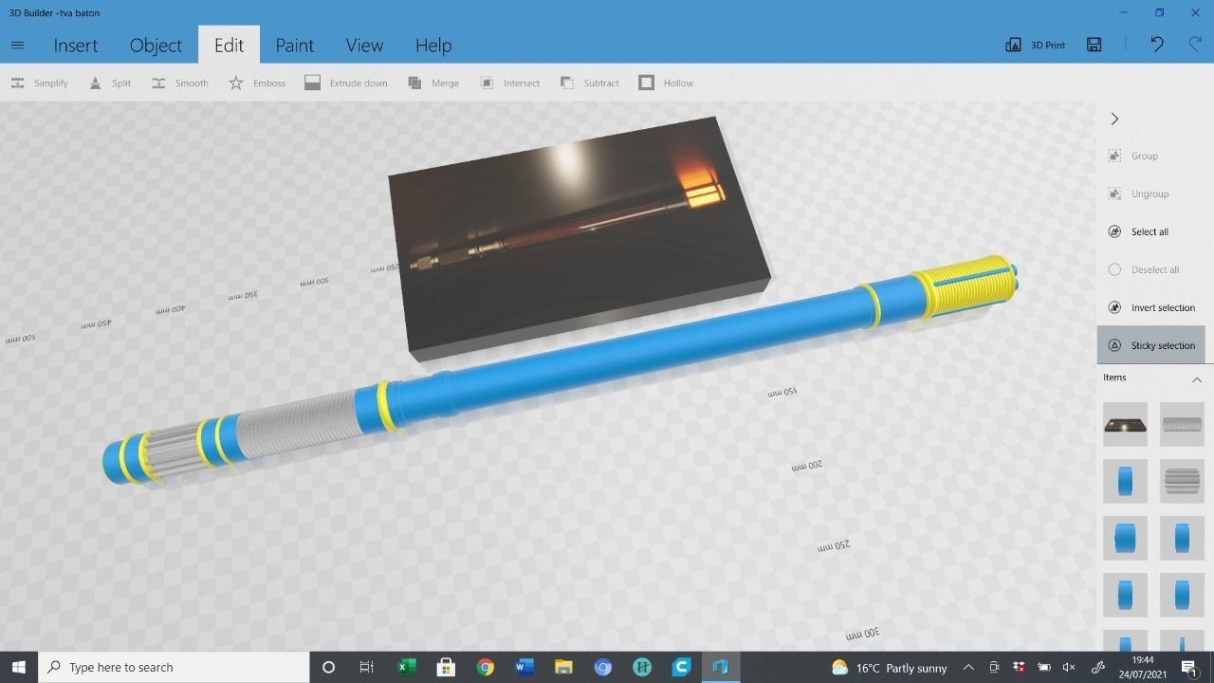This screenshot has height=683, width=1214.
Task: Use the Extrude down tool
Action: point(346,83)
